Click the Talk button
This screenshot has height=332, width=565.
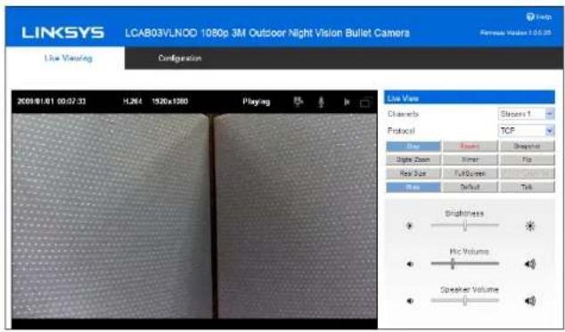point(527,187)
